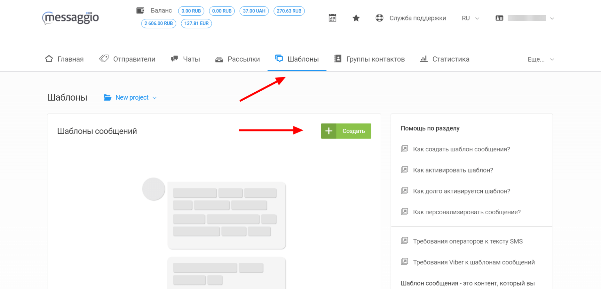Click external link icon for Требования операторов к тексту SMS
This screenshot has width=601, height=289.
click(x=405, y=241)
